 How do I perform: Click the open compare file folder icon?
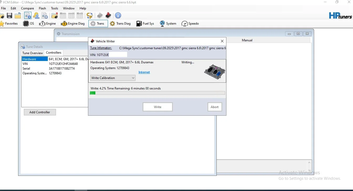click(x=55, y=16)
